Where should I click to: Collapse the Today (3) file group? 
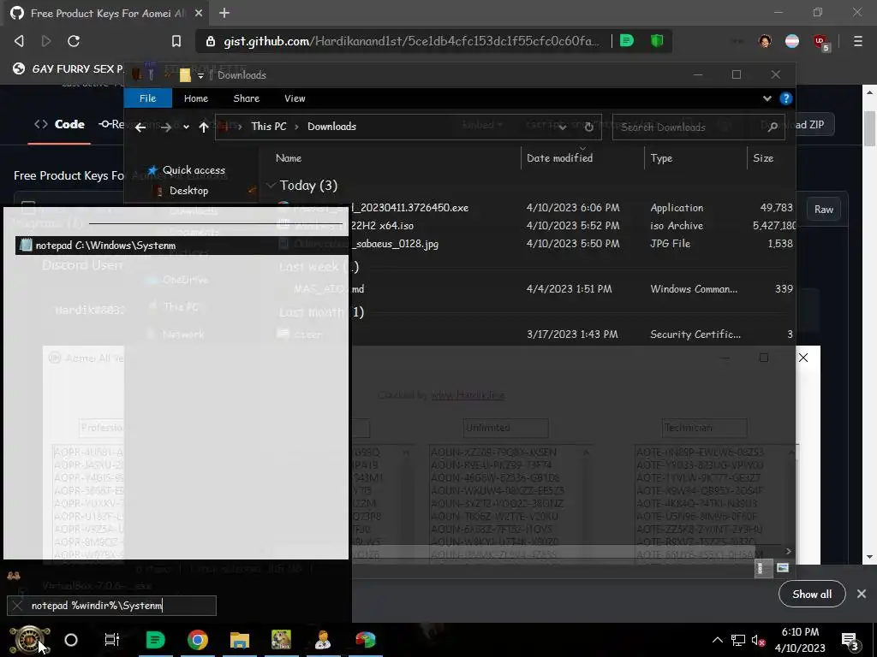coord(271,185)
